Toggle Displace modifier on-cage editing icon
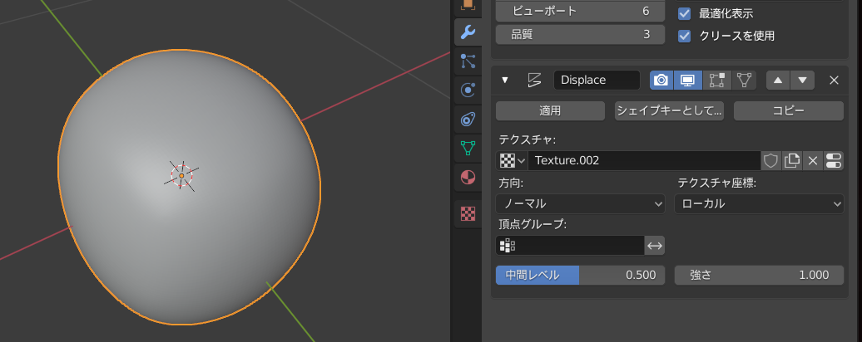The image size is (862, 342). point(745,80)
